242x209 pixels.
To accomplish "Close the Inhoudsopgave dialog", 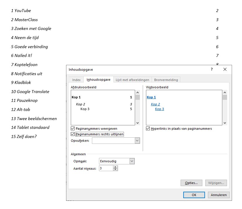I will [x=225, y=70].
